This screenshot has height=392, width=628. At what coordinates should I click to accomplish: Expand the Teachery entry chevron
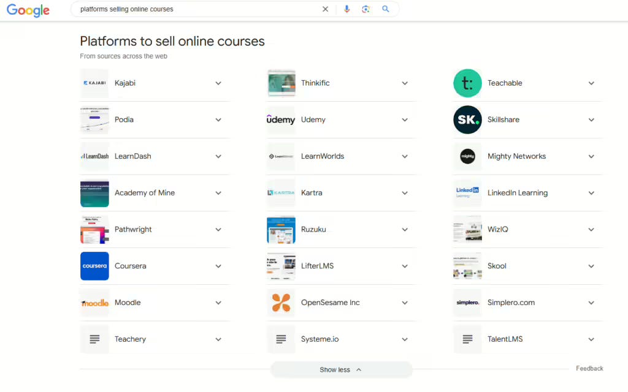218,339
